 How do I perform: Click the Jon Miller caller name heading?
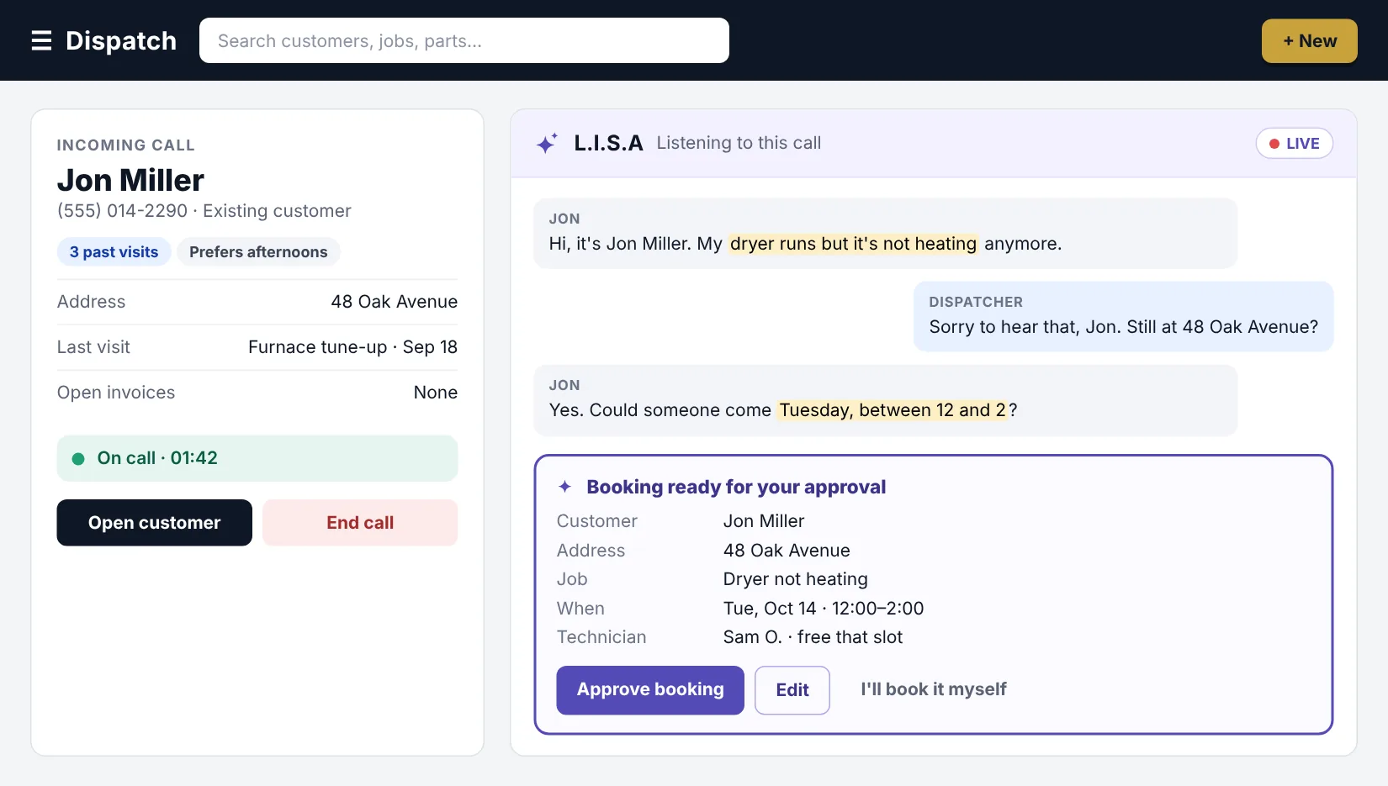coord(130,181)
